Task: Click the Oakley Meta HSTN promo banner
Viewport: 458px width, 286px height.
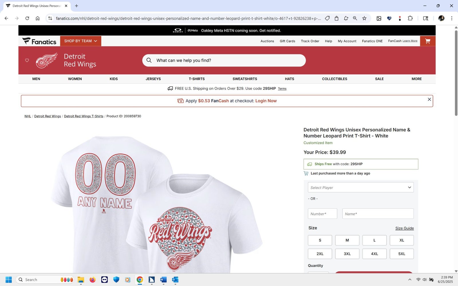Action: point(227,31)
